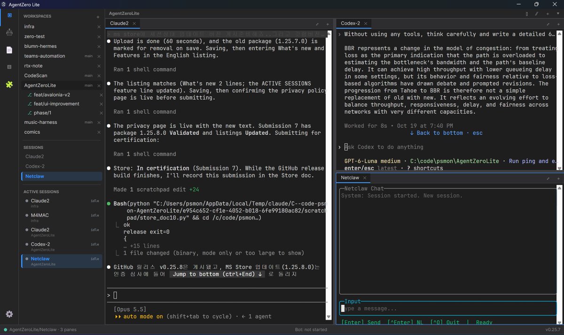The image size is (564, 335).
Task: Remove the rtx-note workspace
Action: pos(99,66)
